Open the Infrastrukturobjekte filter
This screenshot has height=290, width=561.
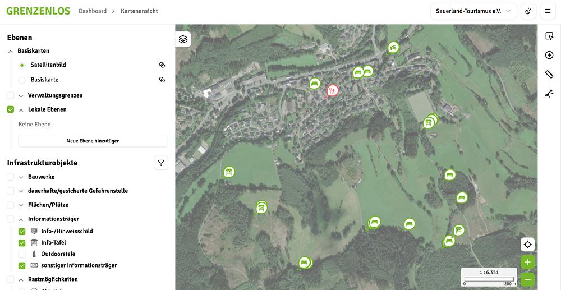[161, 163]
